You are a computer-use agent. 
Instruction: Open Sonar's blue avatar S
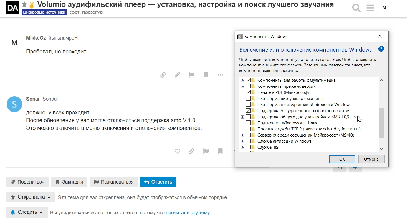[14, 104]
